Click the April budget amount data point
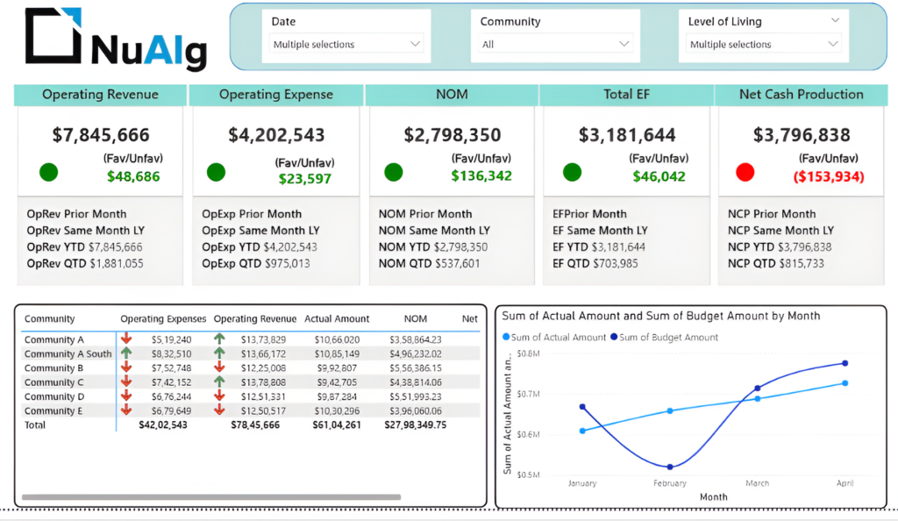 coord(845,363)
